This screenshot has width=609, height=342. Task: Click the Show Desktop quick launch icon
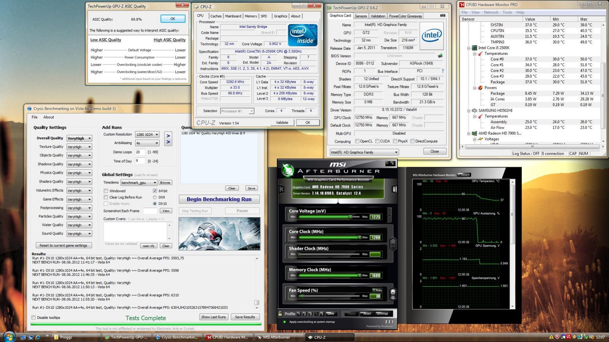(x=23, y=337)
